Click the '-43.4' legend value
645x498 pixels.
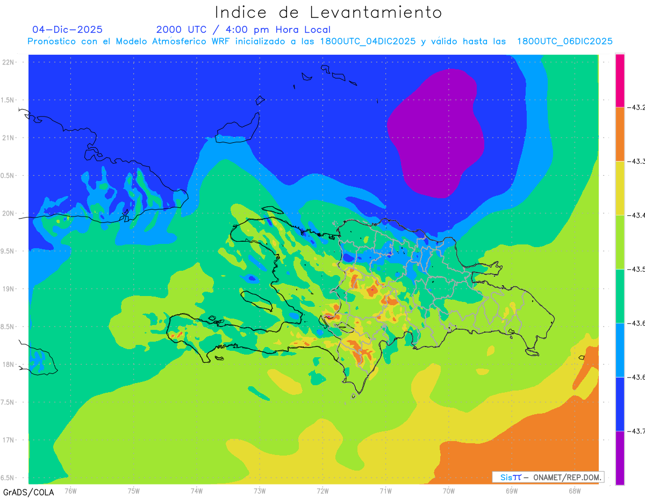click(x=636, y=215)
